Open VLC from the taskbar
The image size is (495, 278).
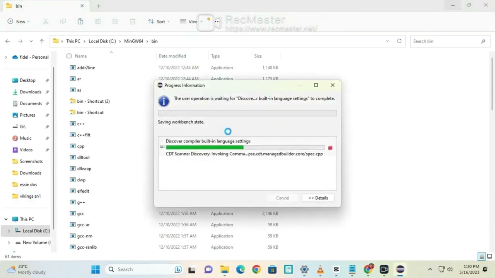click(x=320, y=270)
